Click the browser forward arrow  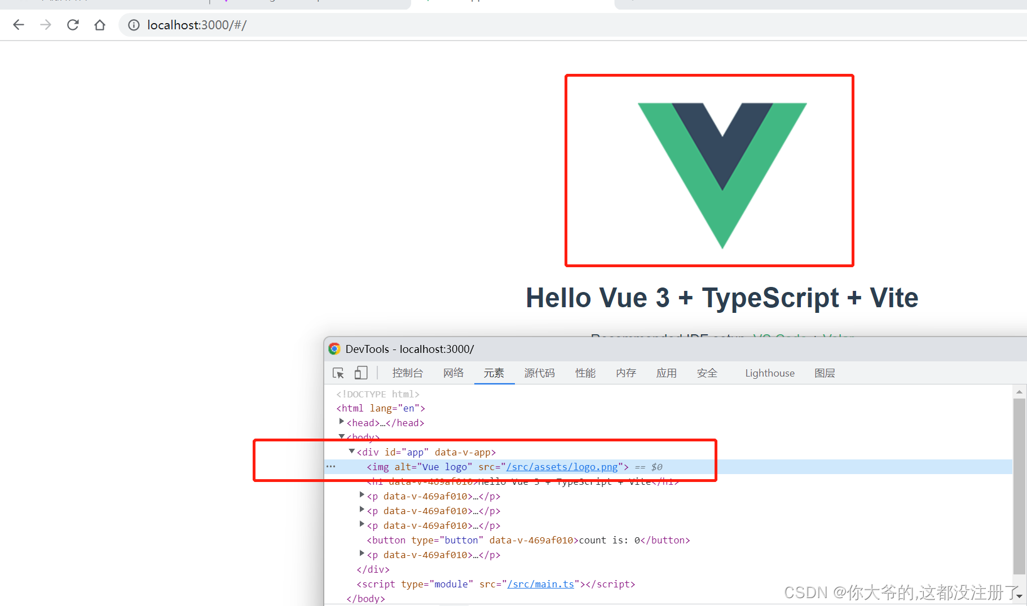46,25
